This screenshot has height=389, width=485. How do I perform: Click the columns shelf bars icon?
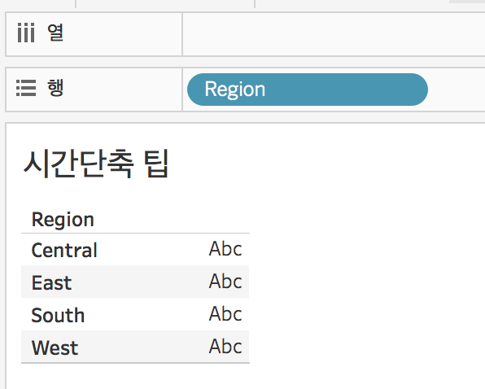pos(26,33)
